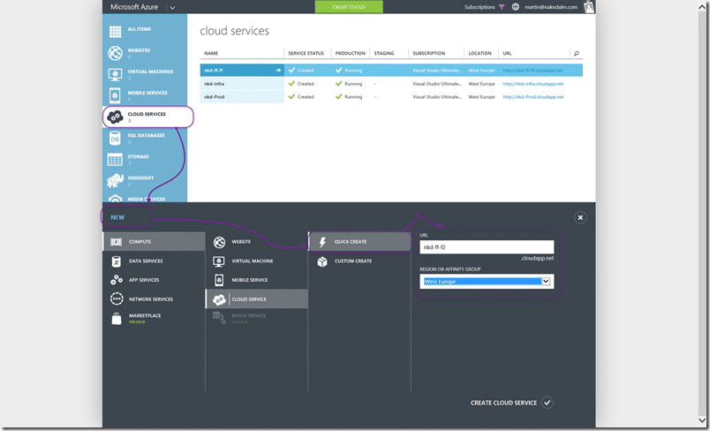
Task: Sort by the Service Status column header
Action: coord(306,53)
